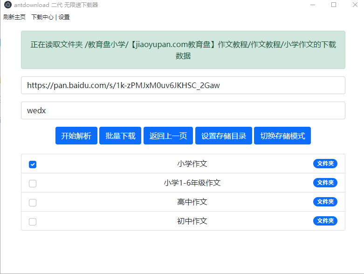Image resolution: width=364 pixels, height=274 pixels.
Task: Click the antdownload app logo icon
Action: click(x=8, y=5)
